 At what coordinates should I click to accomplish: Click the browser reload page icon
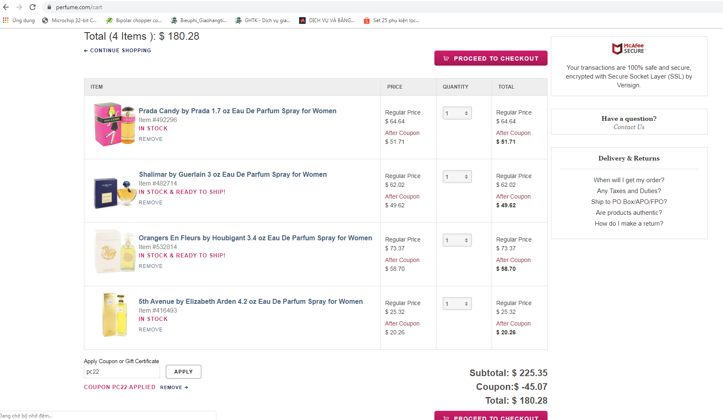(x=33, y=7)
